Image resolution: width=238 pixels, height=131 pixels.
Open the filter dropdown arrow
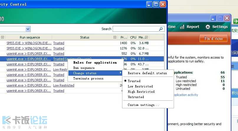28,29
